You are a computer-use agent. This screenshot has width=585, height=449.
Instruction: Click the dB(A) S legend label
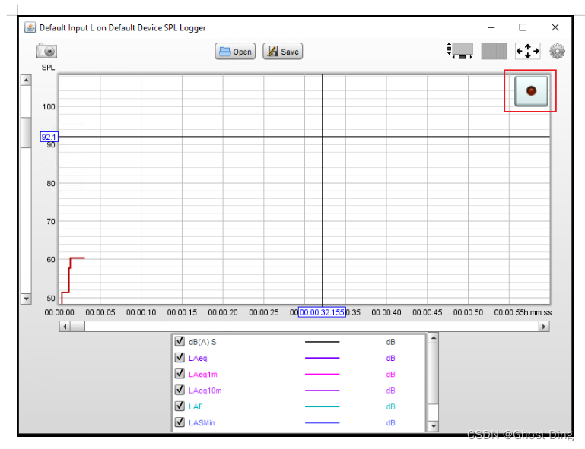[x=202, y=342]
